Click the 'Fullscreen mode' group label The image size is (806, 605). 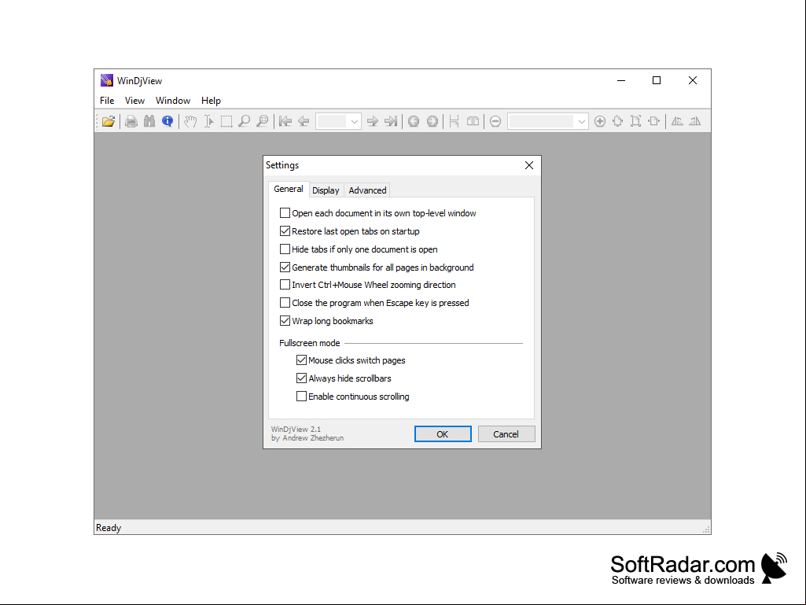[310, 343]
